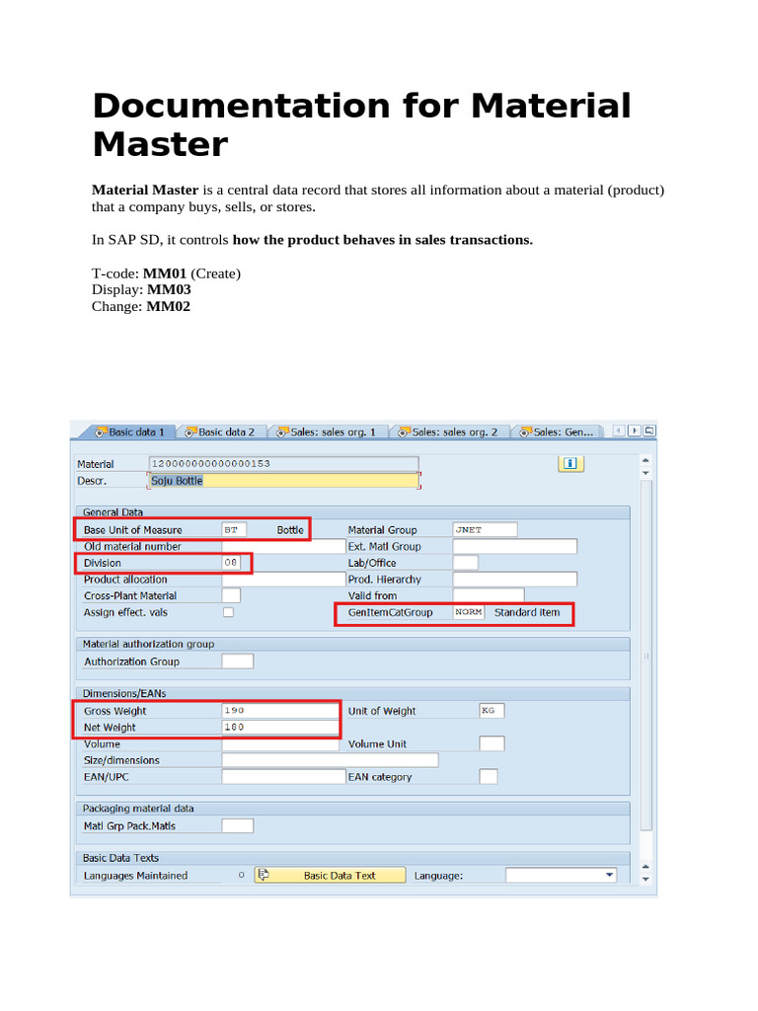Click the Base Unit of Measure field
Screen dimensions: 758x1011
click(234, 530)
